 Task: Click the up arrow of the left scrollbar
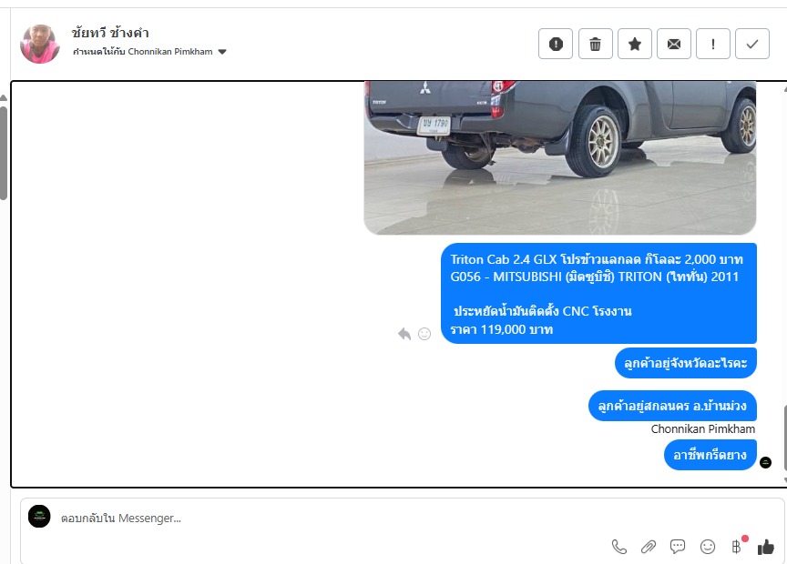(x=3, y=97)
